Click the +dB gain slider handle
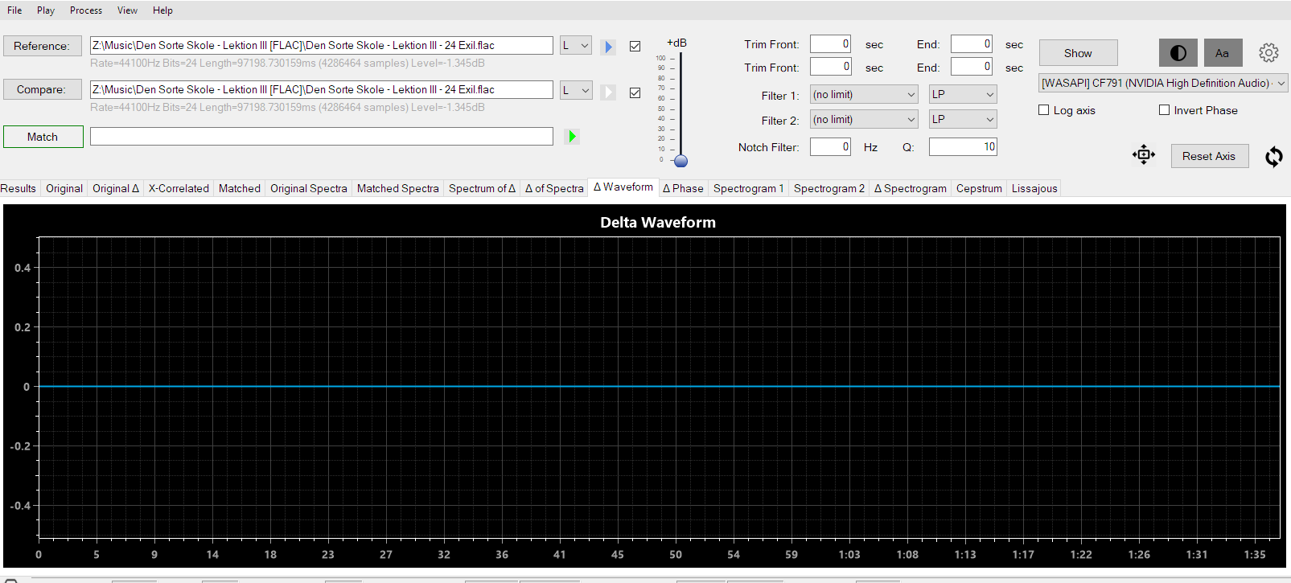 click(x=680, y=161)
